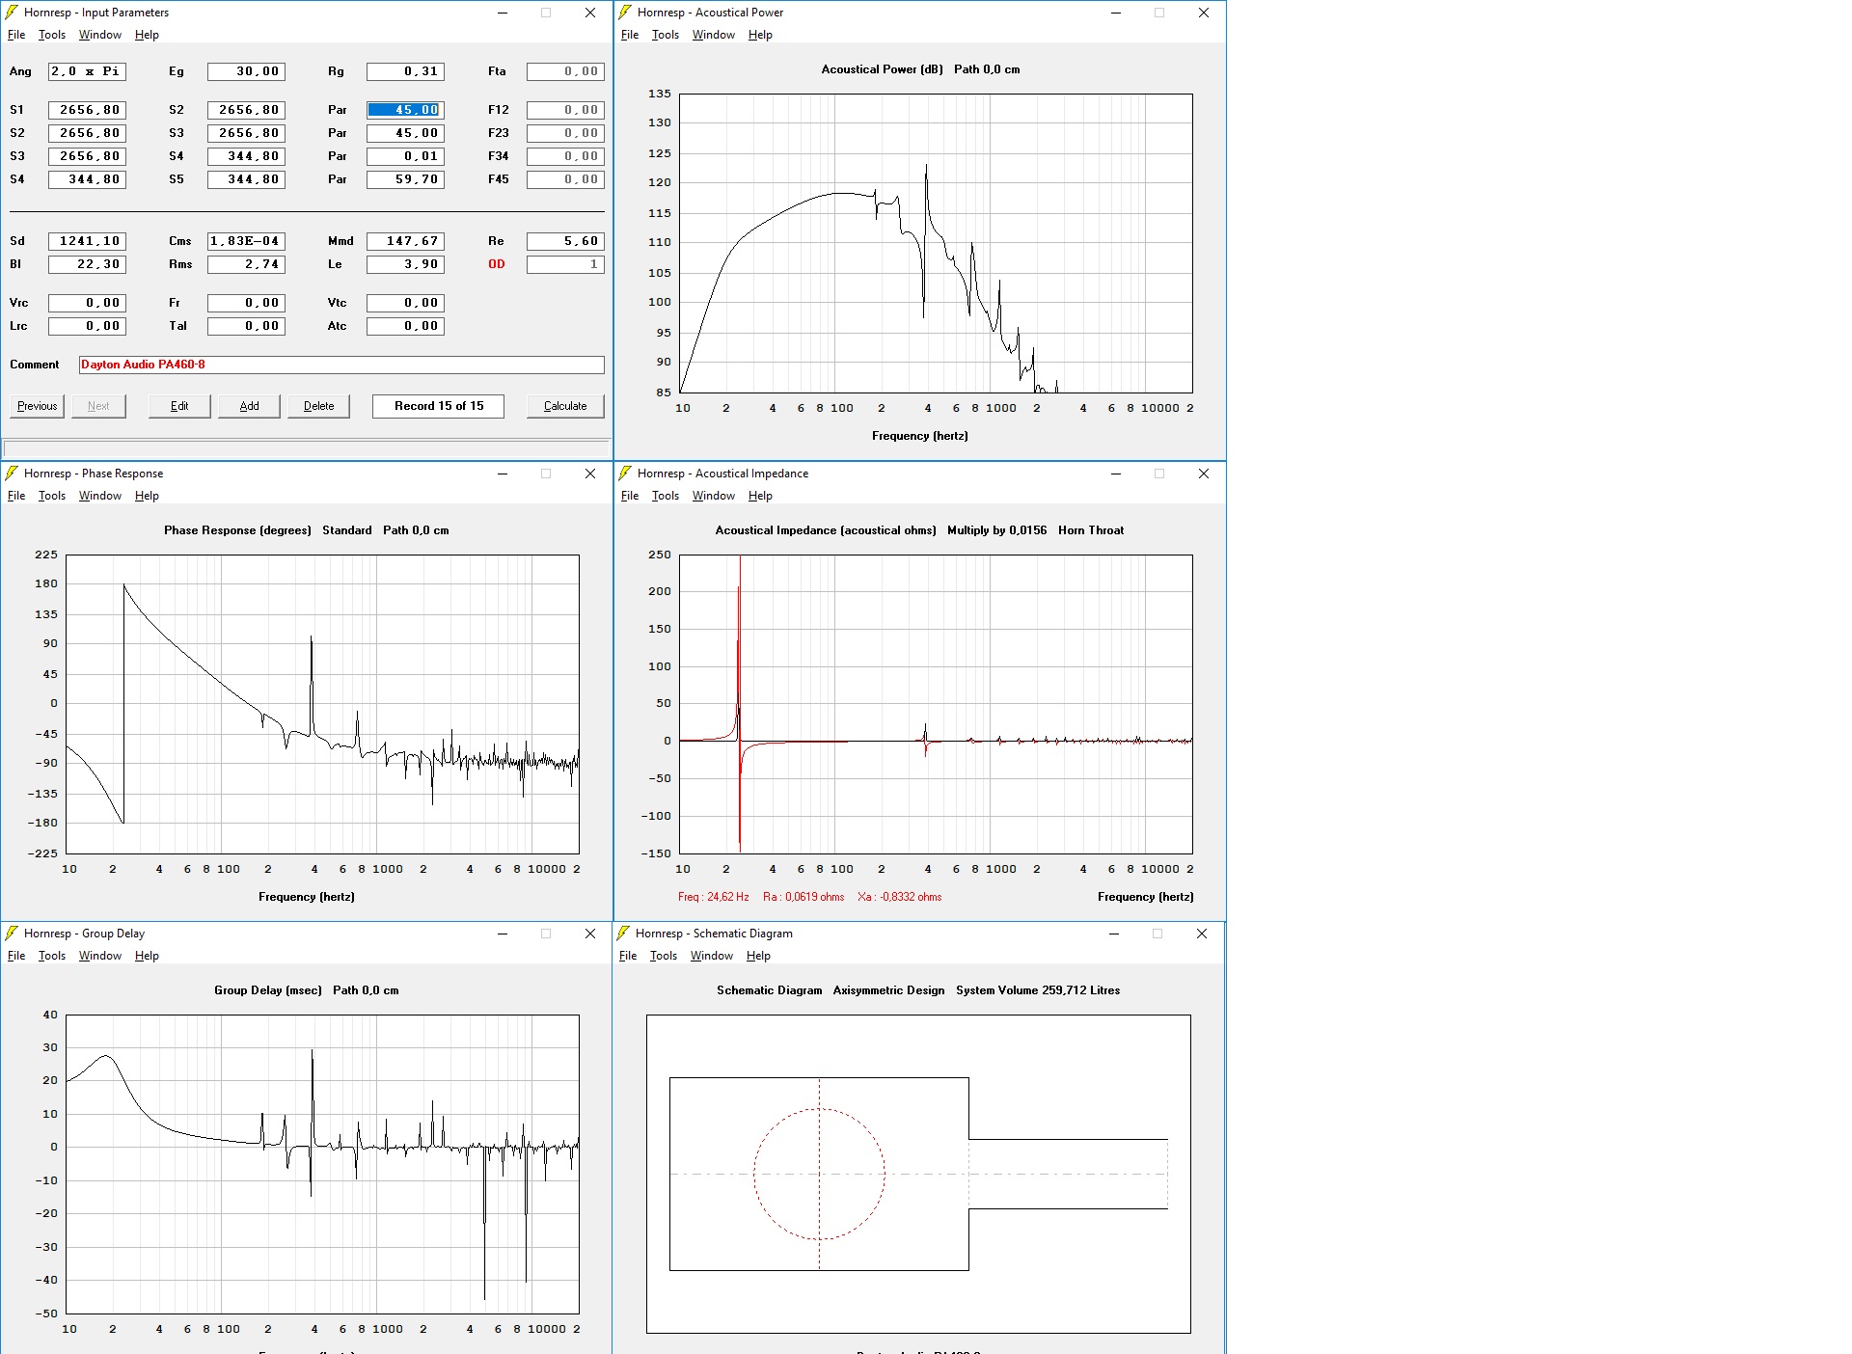The image size is (1852, 1354).
Task: Click the Xa : -0,8332 ohms readout
Action: (899, 897)
